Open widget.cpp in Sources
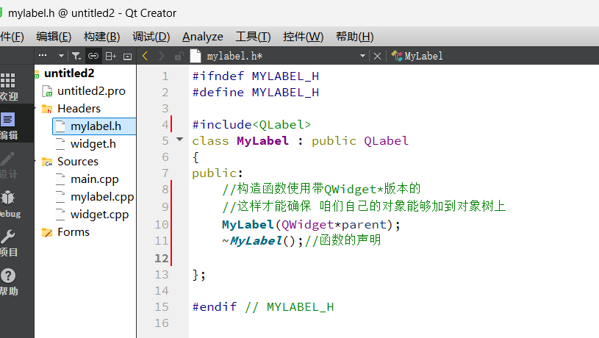The width and height of the screenshot is (599, 338). click(99, 215)
